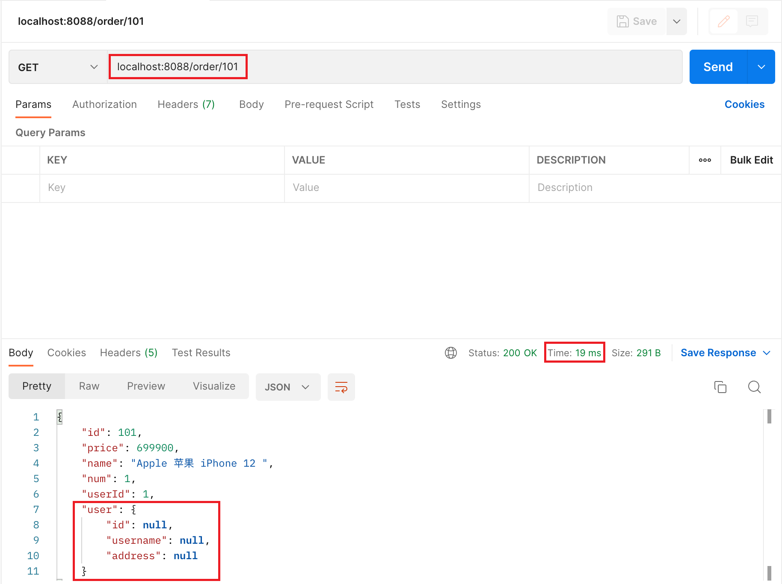Screen dimensions: 782x584
Task: Click the KEY column header
Action: 57,160
